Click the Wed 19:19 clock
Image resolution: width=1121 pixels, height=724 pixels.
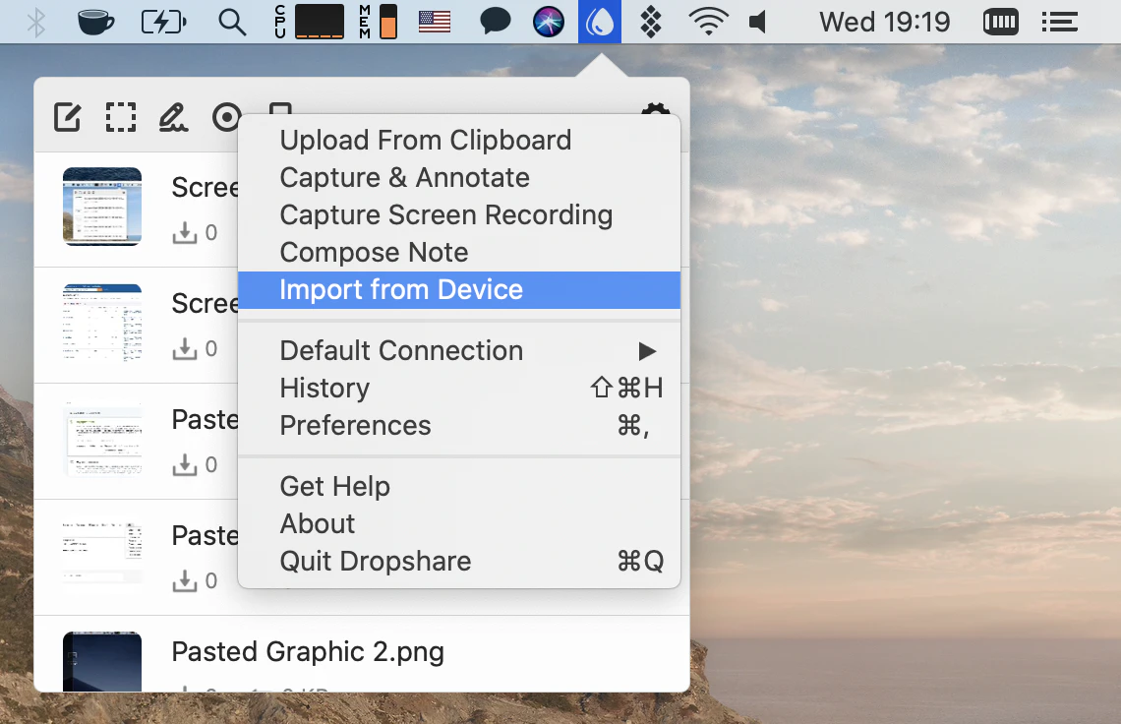(x=884, y=23)
